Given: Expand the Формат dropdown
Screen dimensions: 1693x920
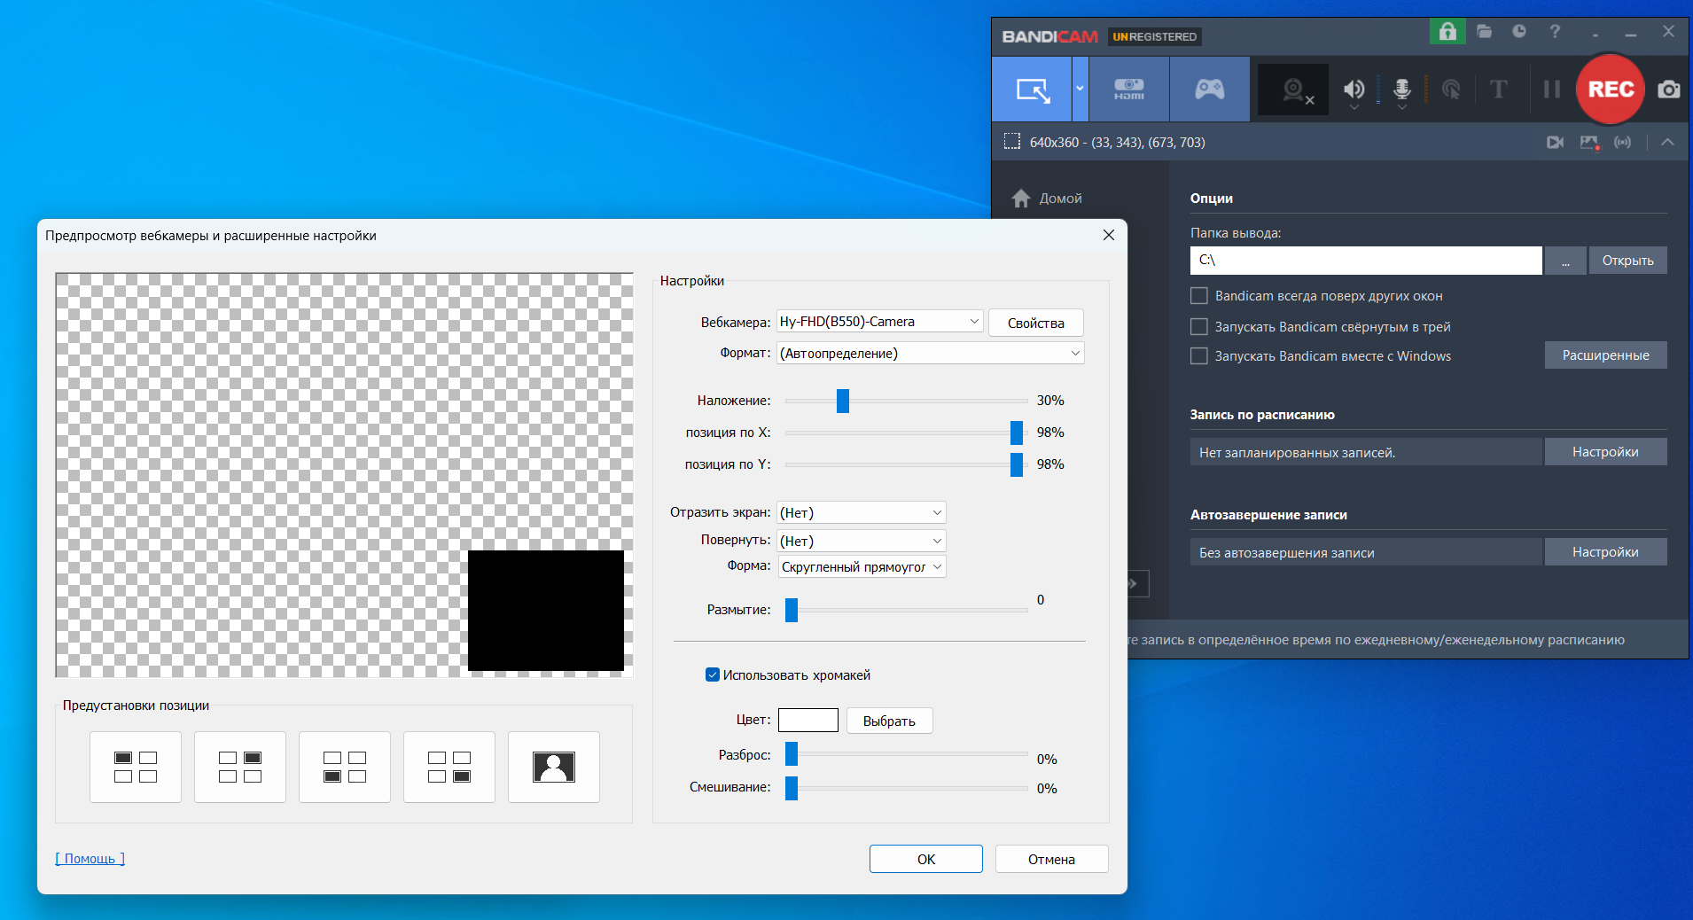Looking at the screenshot, I should 930,354.
